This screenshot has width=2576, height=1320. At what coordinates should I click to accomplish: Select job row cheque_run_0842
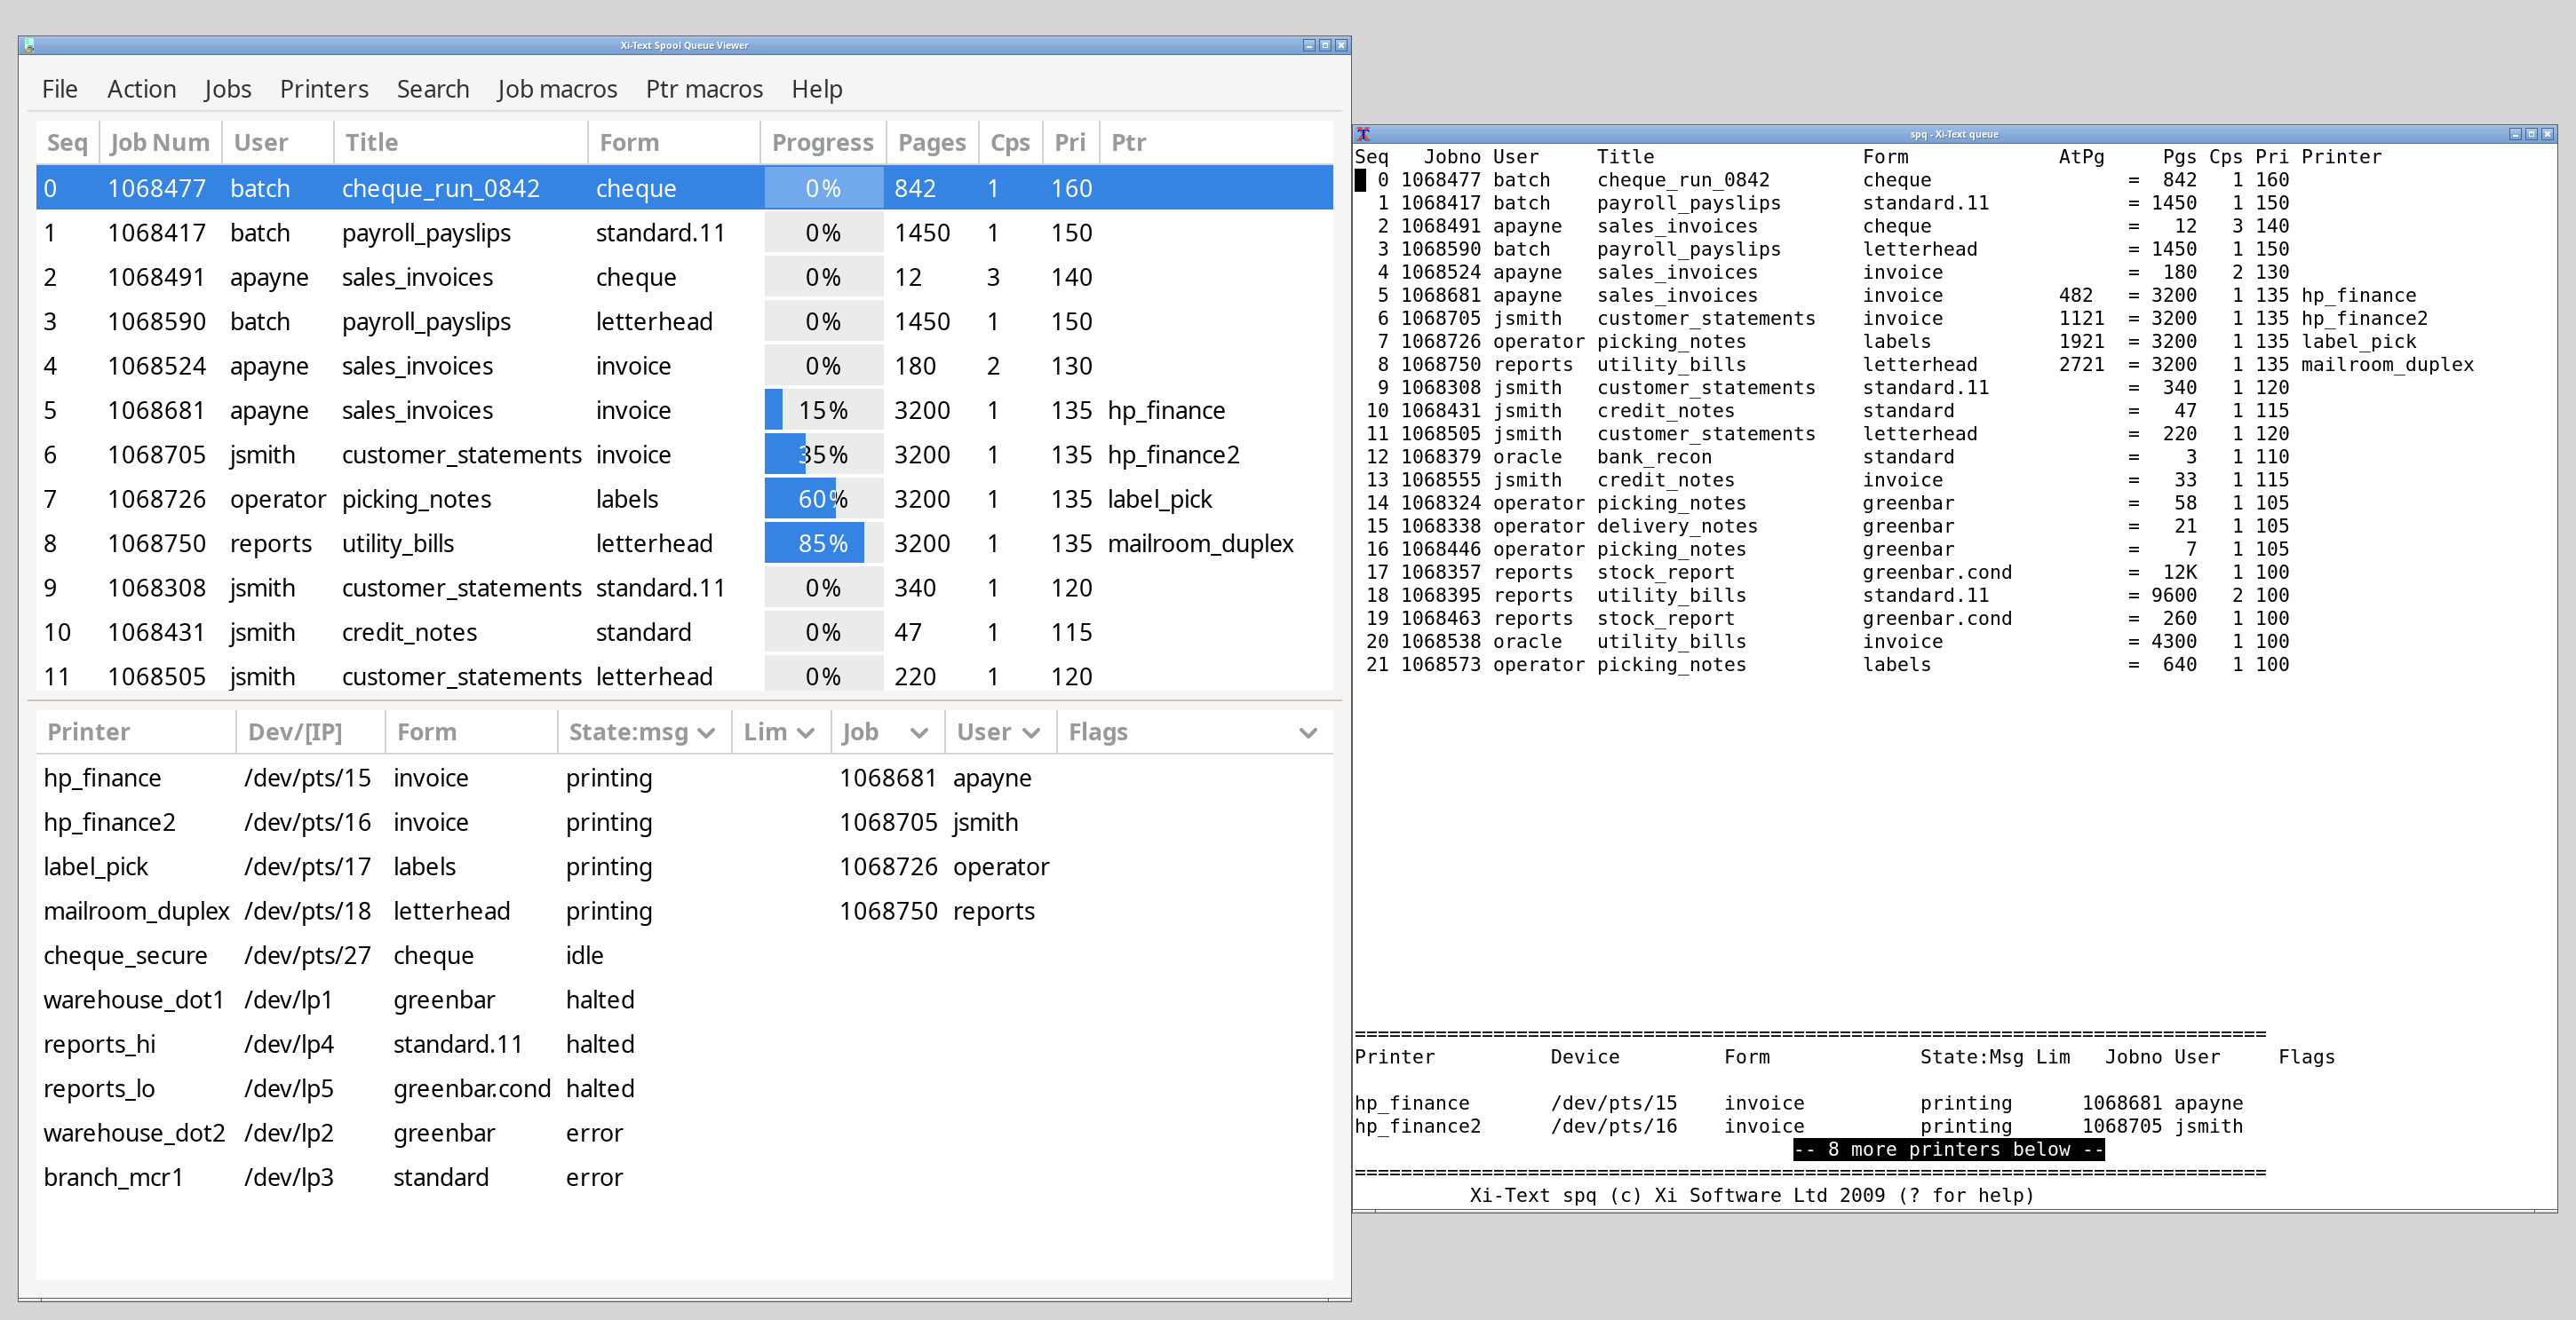[684, 188]
